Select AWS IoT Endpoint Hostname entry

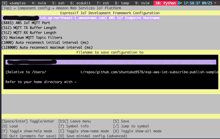[x=80, y=18]
